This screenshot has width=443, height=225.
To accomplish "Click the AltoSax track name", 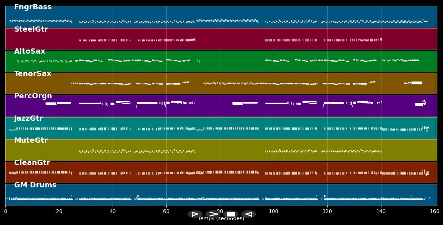I will pos(29,51).
